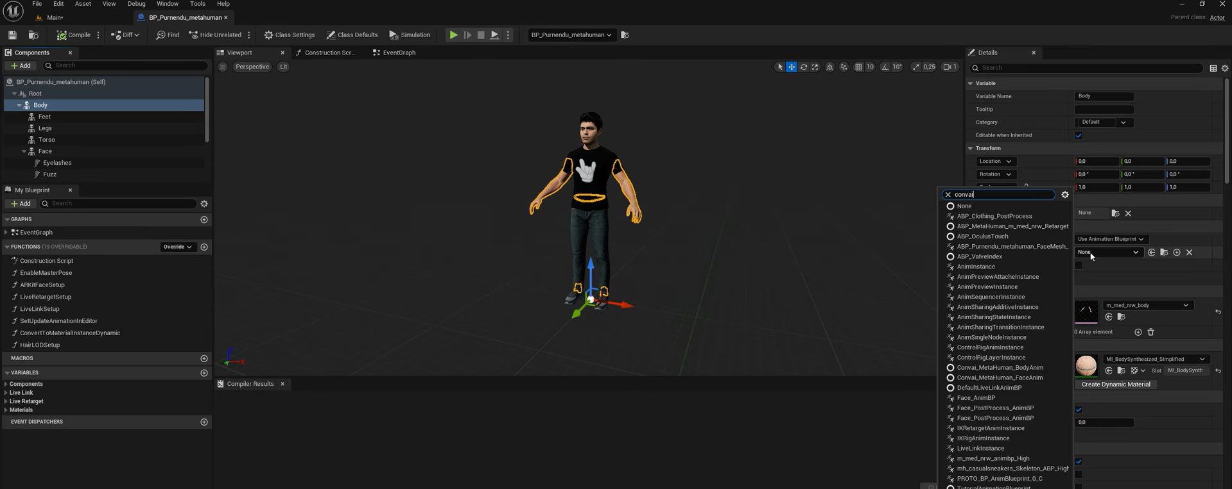Screen dimensions: 1232x489
Task: Click the Compile toolbar button
Action: point(73,35)
